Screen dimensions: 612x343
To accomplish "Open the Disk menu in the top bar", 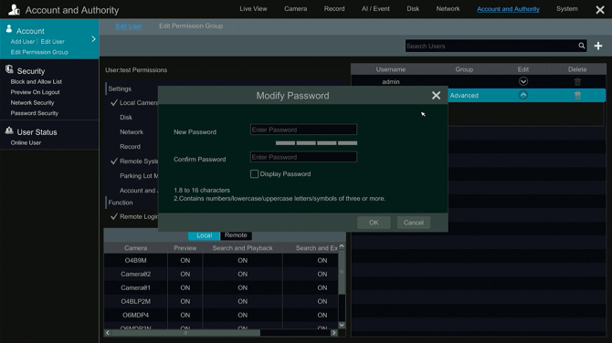I will click(x=413, y=8).
